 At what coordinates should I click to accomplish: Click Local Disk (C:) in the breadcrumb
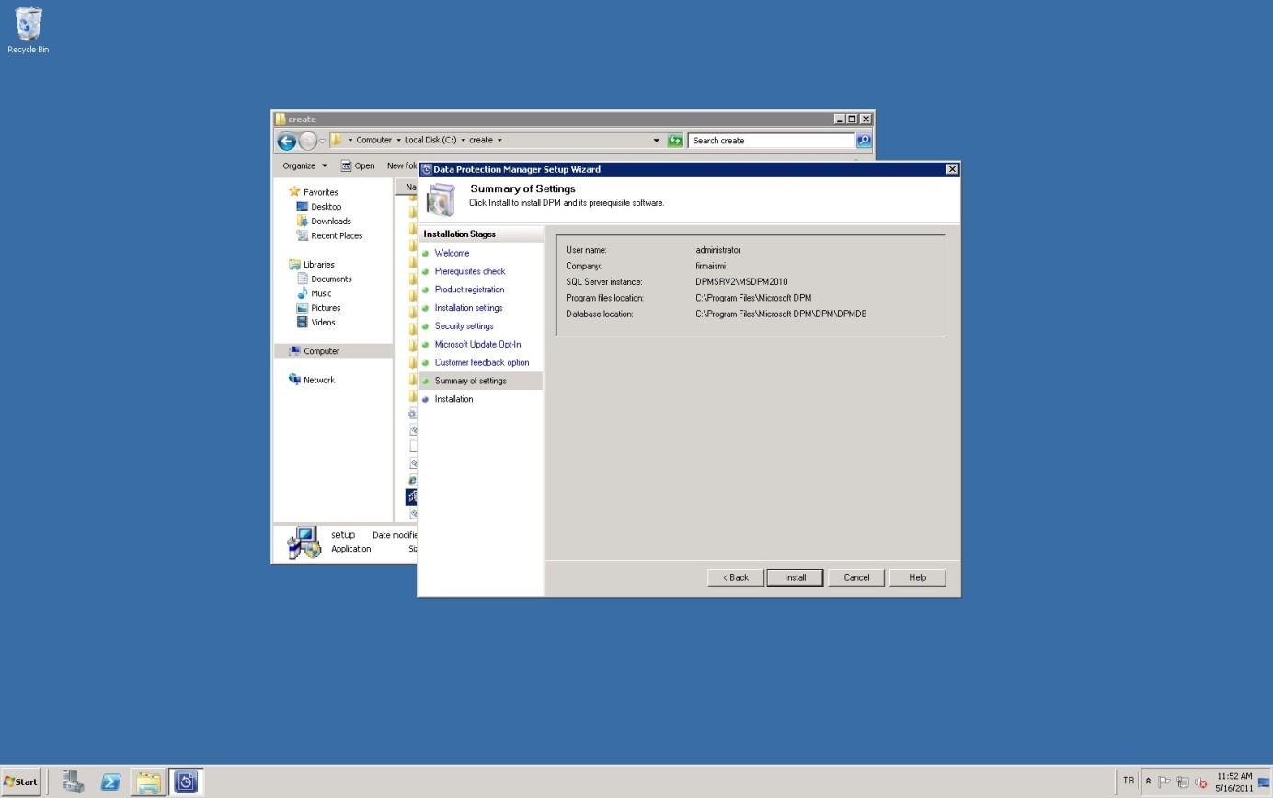[x=430, y=141]
